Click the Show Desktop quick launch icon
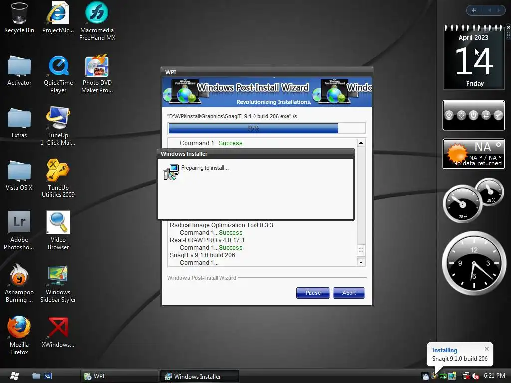The height and width of the screenshot is (383, 511). pyautogui.click(x=36, y=376)
